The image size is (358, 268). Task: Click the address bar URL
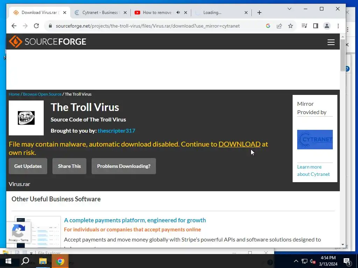pos(148,26)
